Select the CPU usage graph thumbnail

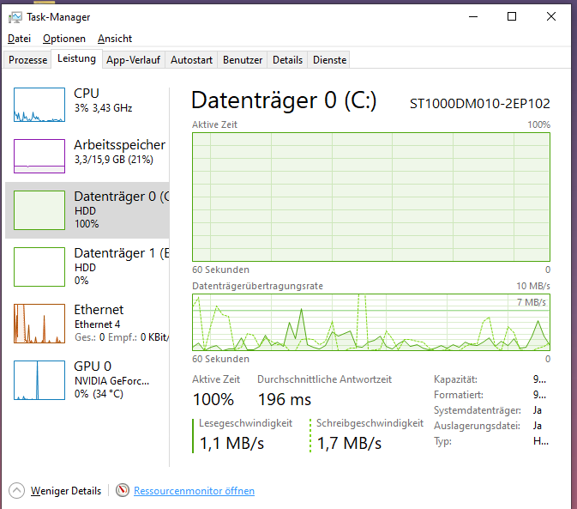[x=39, y=105]
